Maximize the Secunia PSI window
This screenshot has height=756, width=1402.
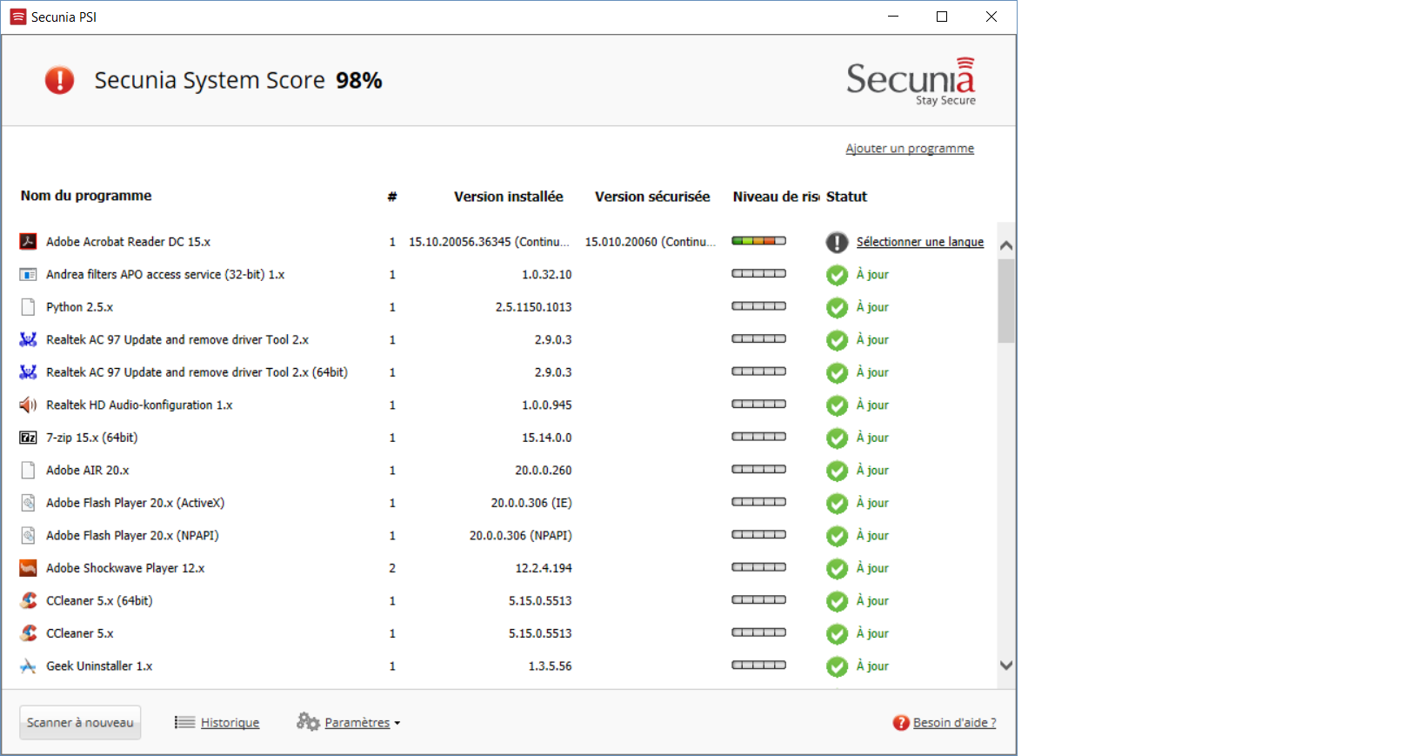point(941,17)
